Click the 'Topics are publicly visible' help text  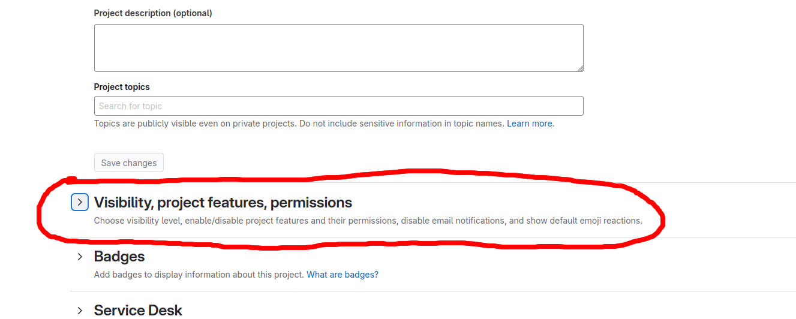(x=299, y=124)
